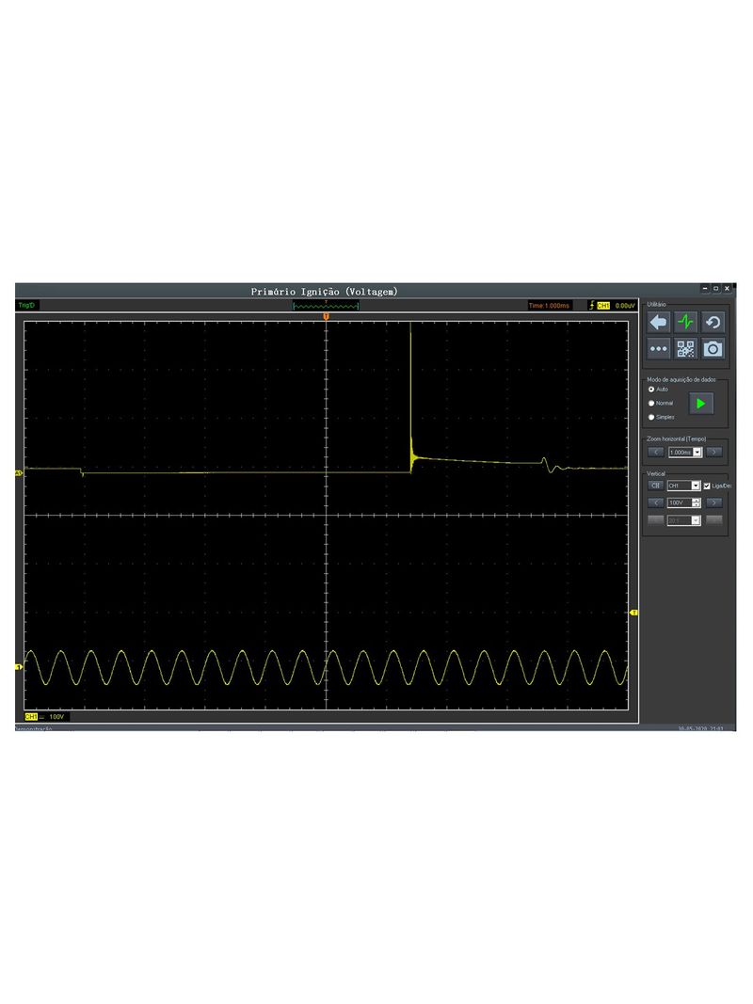Click the waveform overview bar in header
The width and height of the screenshot is (753, 1004).
click(326, 306)
